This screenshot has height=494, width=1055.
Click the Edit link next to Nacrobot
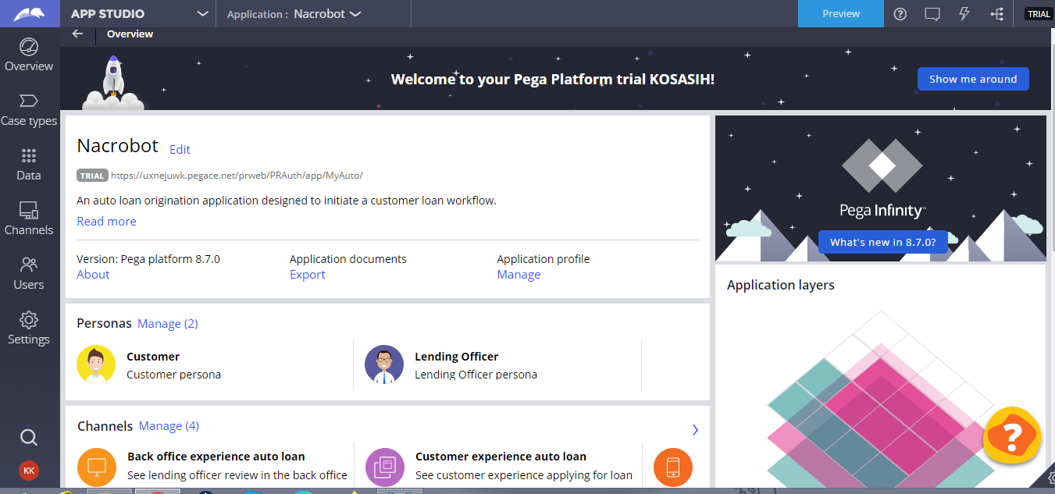tap(180, 150)
